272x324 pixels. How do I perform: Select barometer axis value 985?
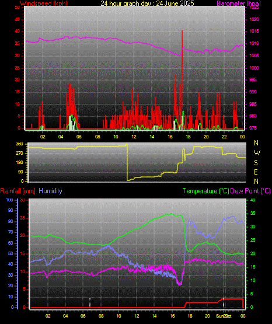pyautogui.click(x=253, y=104)
